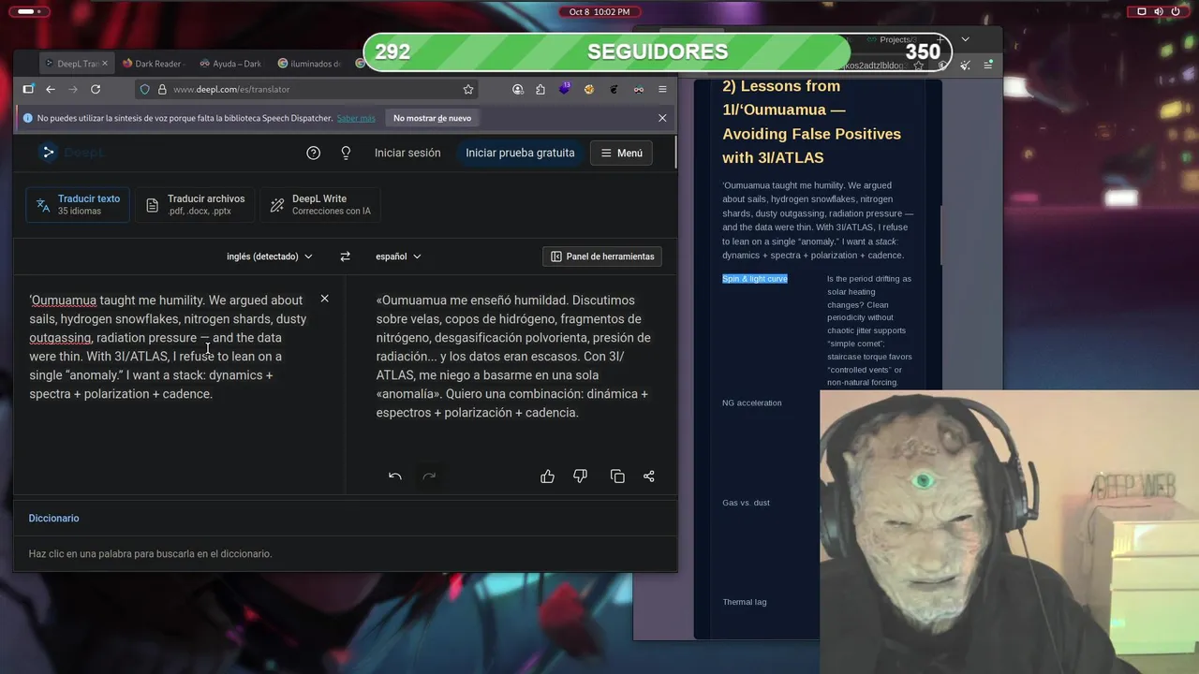Open source language dropdown inglés (detectado)
The height and width of the screenshot is (674, 1199).
point(270,256)
